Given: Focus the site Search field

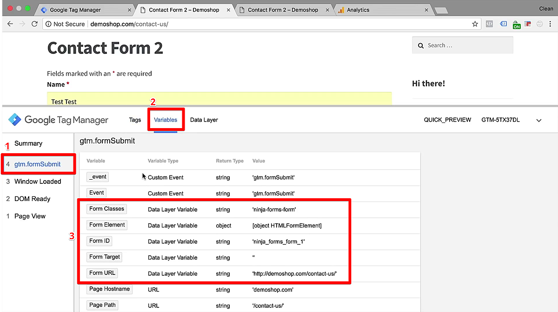Looking at the screenshot, I should point(462,45).
